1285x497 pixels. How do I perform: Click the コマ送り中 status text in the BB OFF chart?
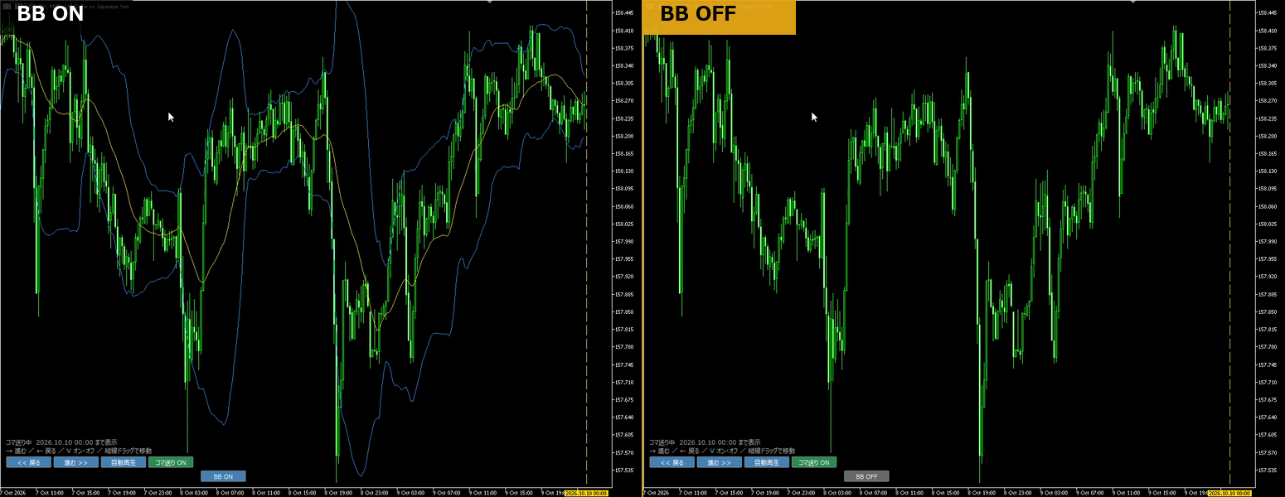click(705, 442)
